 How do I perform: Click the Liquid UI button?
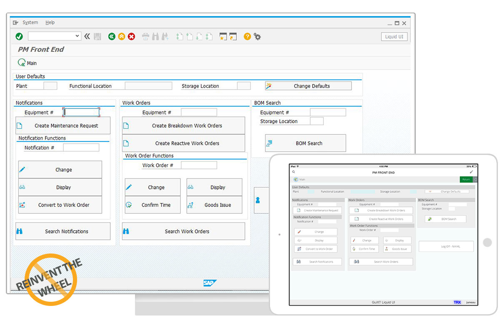tap(394, 37)
